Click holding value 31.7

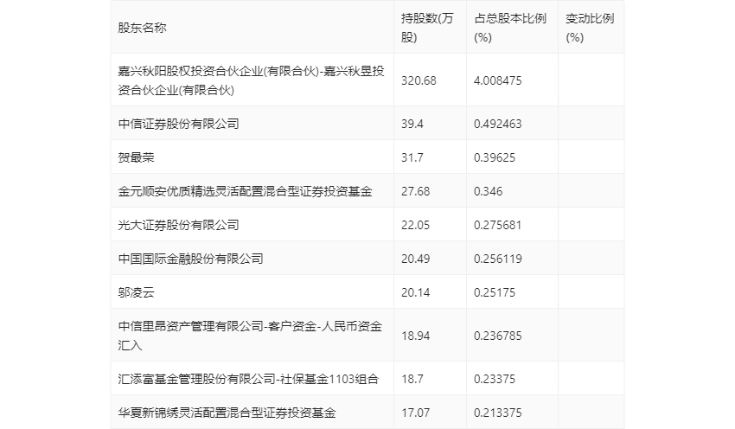412,157
